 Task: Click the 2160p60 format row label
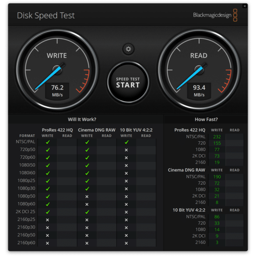[26, 243]
